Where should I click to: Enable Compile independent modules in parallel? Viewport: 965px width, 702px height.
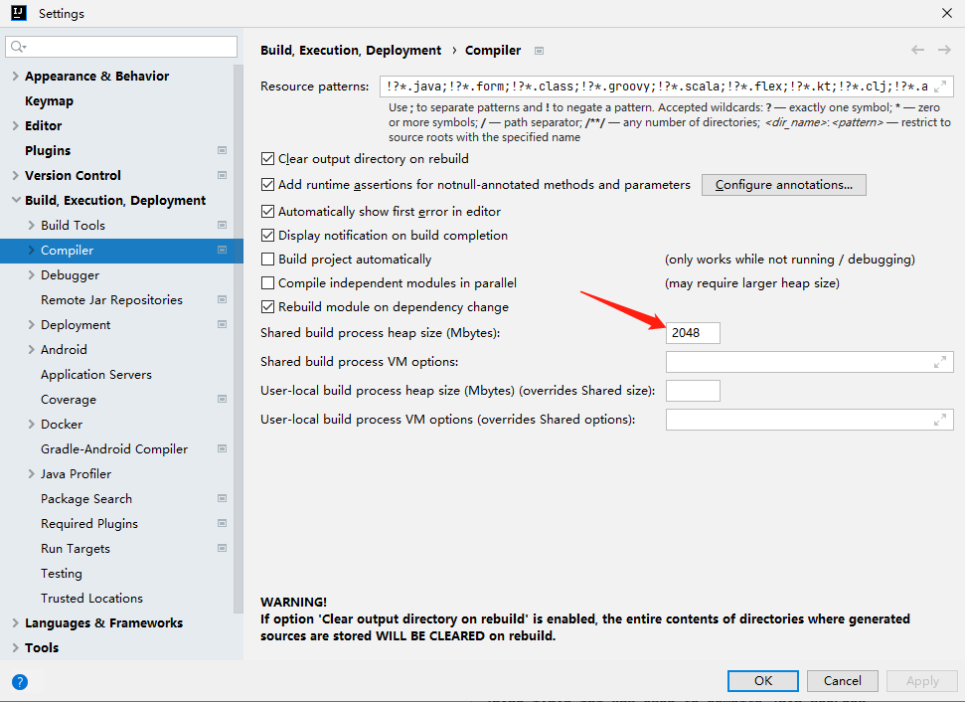point(267,282)
